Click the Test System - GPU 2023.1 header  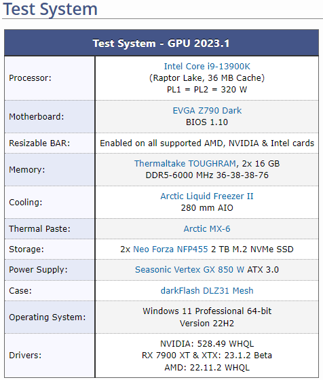161,43
